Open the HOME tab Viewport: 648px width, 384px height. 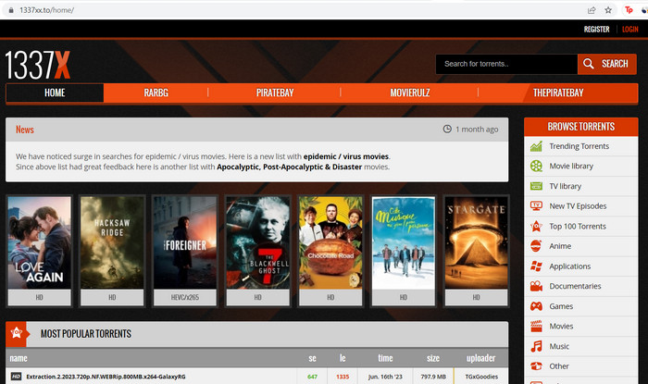55,93
